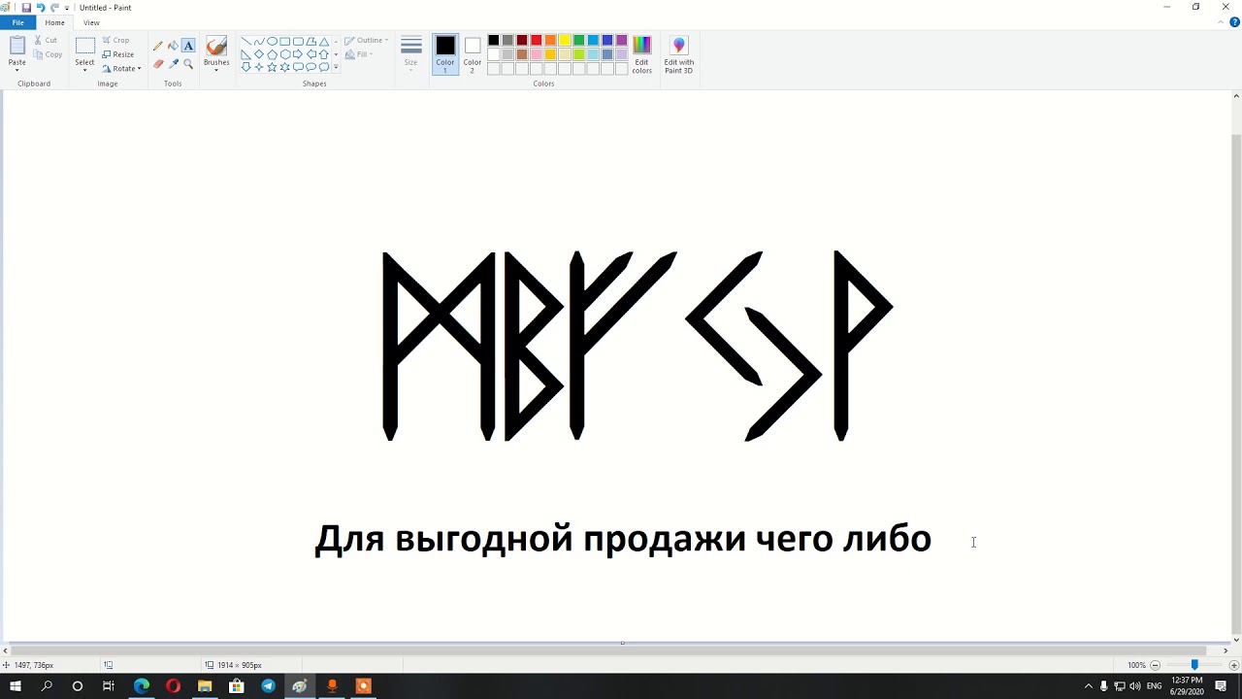Click the canvas text 'Для выгодной продажи чего либо'
Viewport: 1242px width, 699px height.
[x=623, y=538]
